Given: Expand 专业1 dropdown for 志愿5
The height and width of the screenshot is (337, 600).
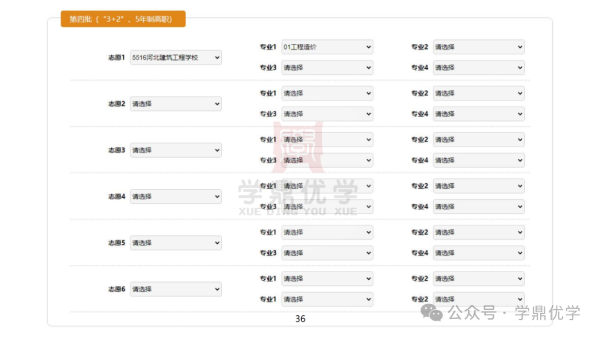Looking at the screenshot, I should (x=327, y=232).
